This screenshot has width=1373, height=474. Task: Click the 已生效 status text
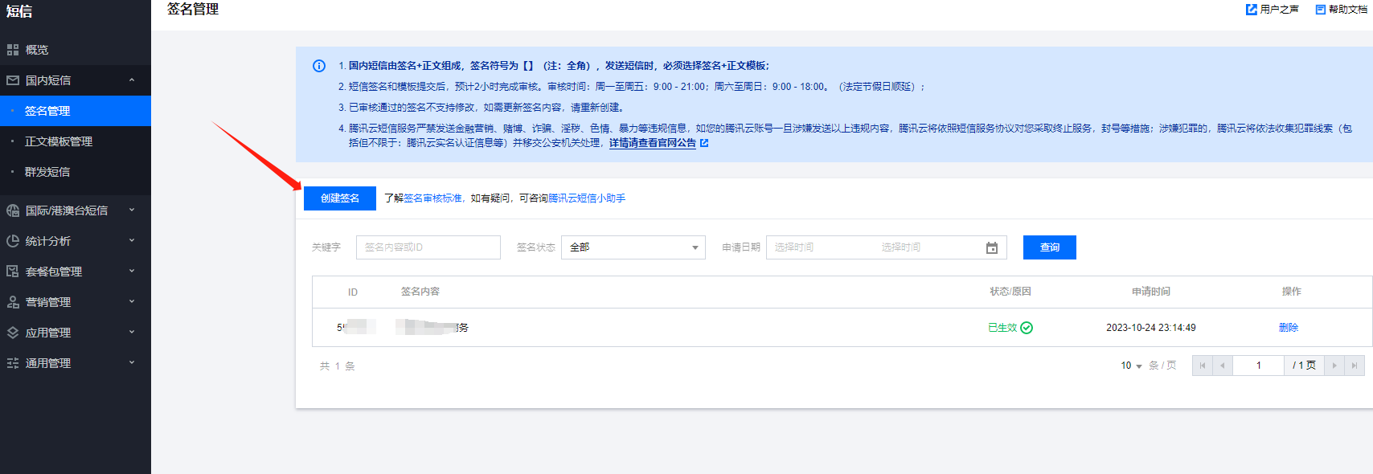click(x=1002, y=328)
